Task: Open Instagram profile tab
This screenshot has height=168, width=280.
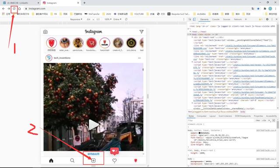Action: tap(136, 161)
